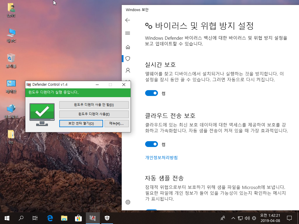The width and height of the screenshot is (299, 224).
Task: Open the 개인정보처리방침 link
Action: pyautogui.click(x=161, y=157)
